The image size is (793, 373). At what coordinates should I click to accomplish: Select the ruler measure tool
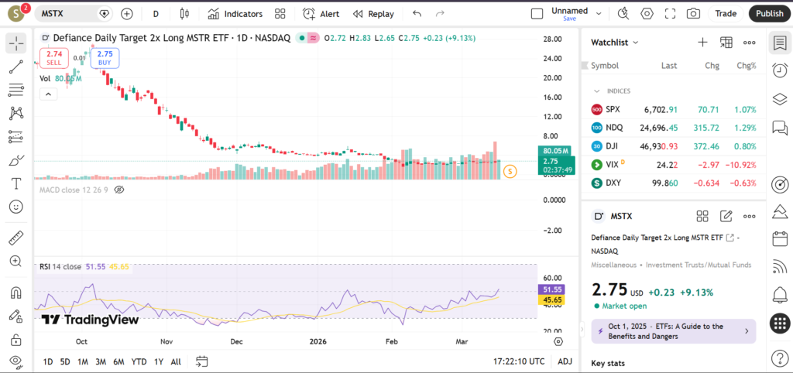(15, 238)
